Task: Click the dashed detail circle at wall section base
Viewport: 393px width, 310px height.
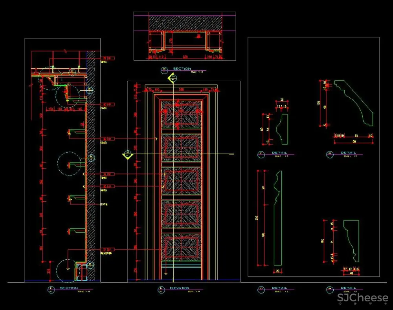Action: click(x=68, y=270)
